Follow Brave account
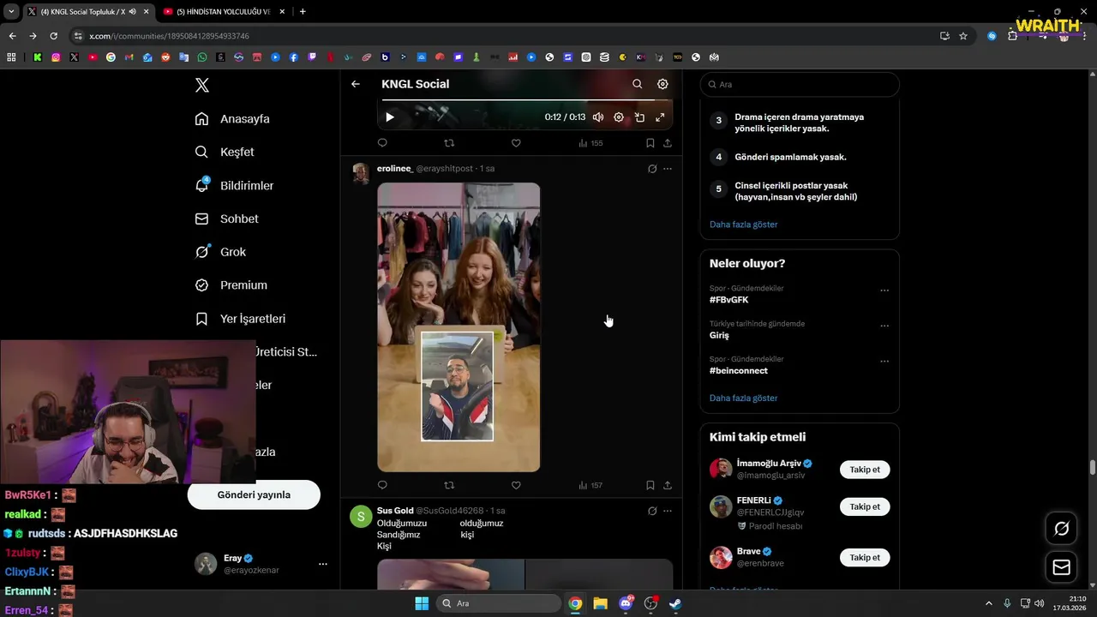The width and height of the screenshot is (1097, 617). (865, 557)
